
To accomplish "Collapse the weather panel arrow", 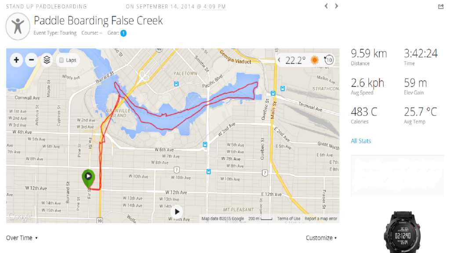I will [279, 60].
